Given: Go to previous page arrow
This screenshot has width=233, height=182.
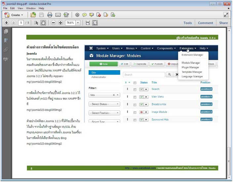Looking at the screenshot, I should pyautogui.click(x=6, y=23).
